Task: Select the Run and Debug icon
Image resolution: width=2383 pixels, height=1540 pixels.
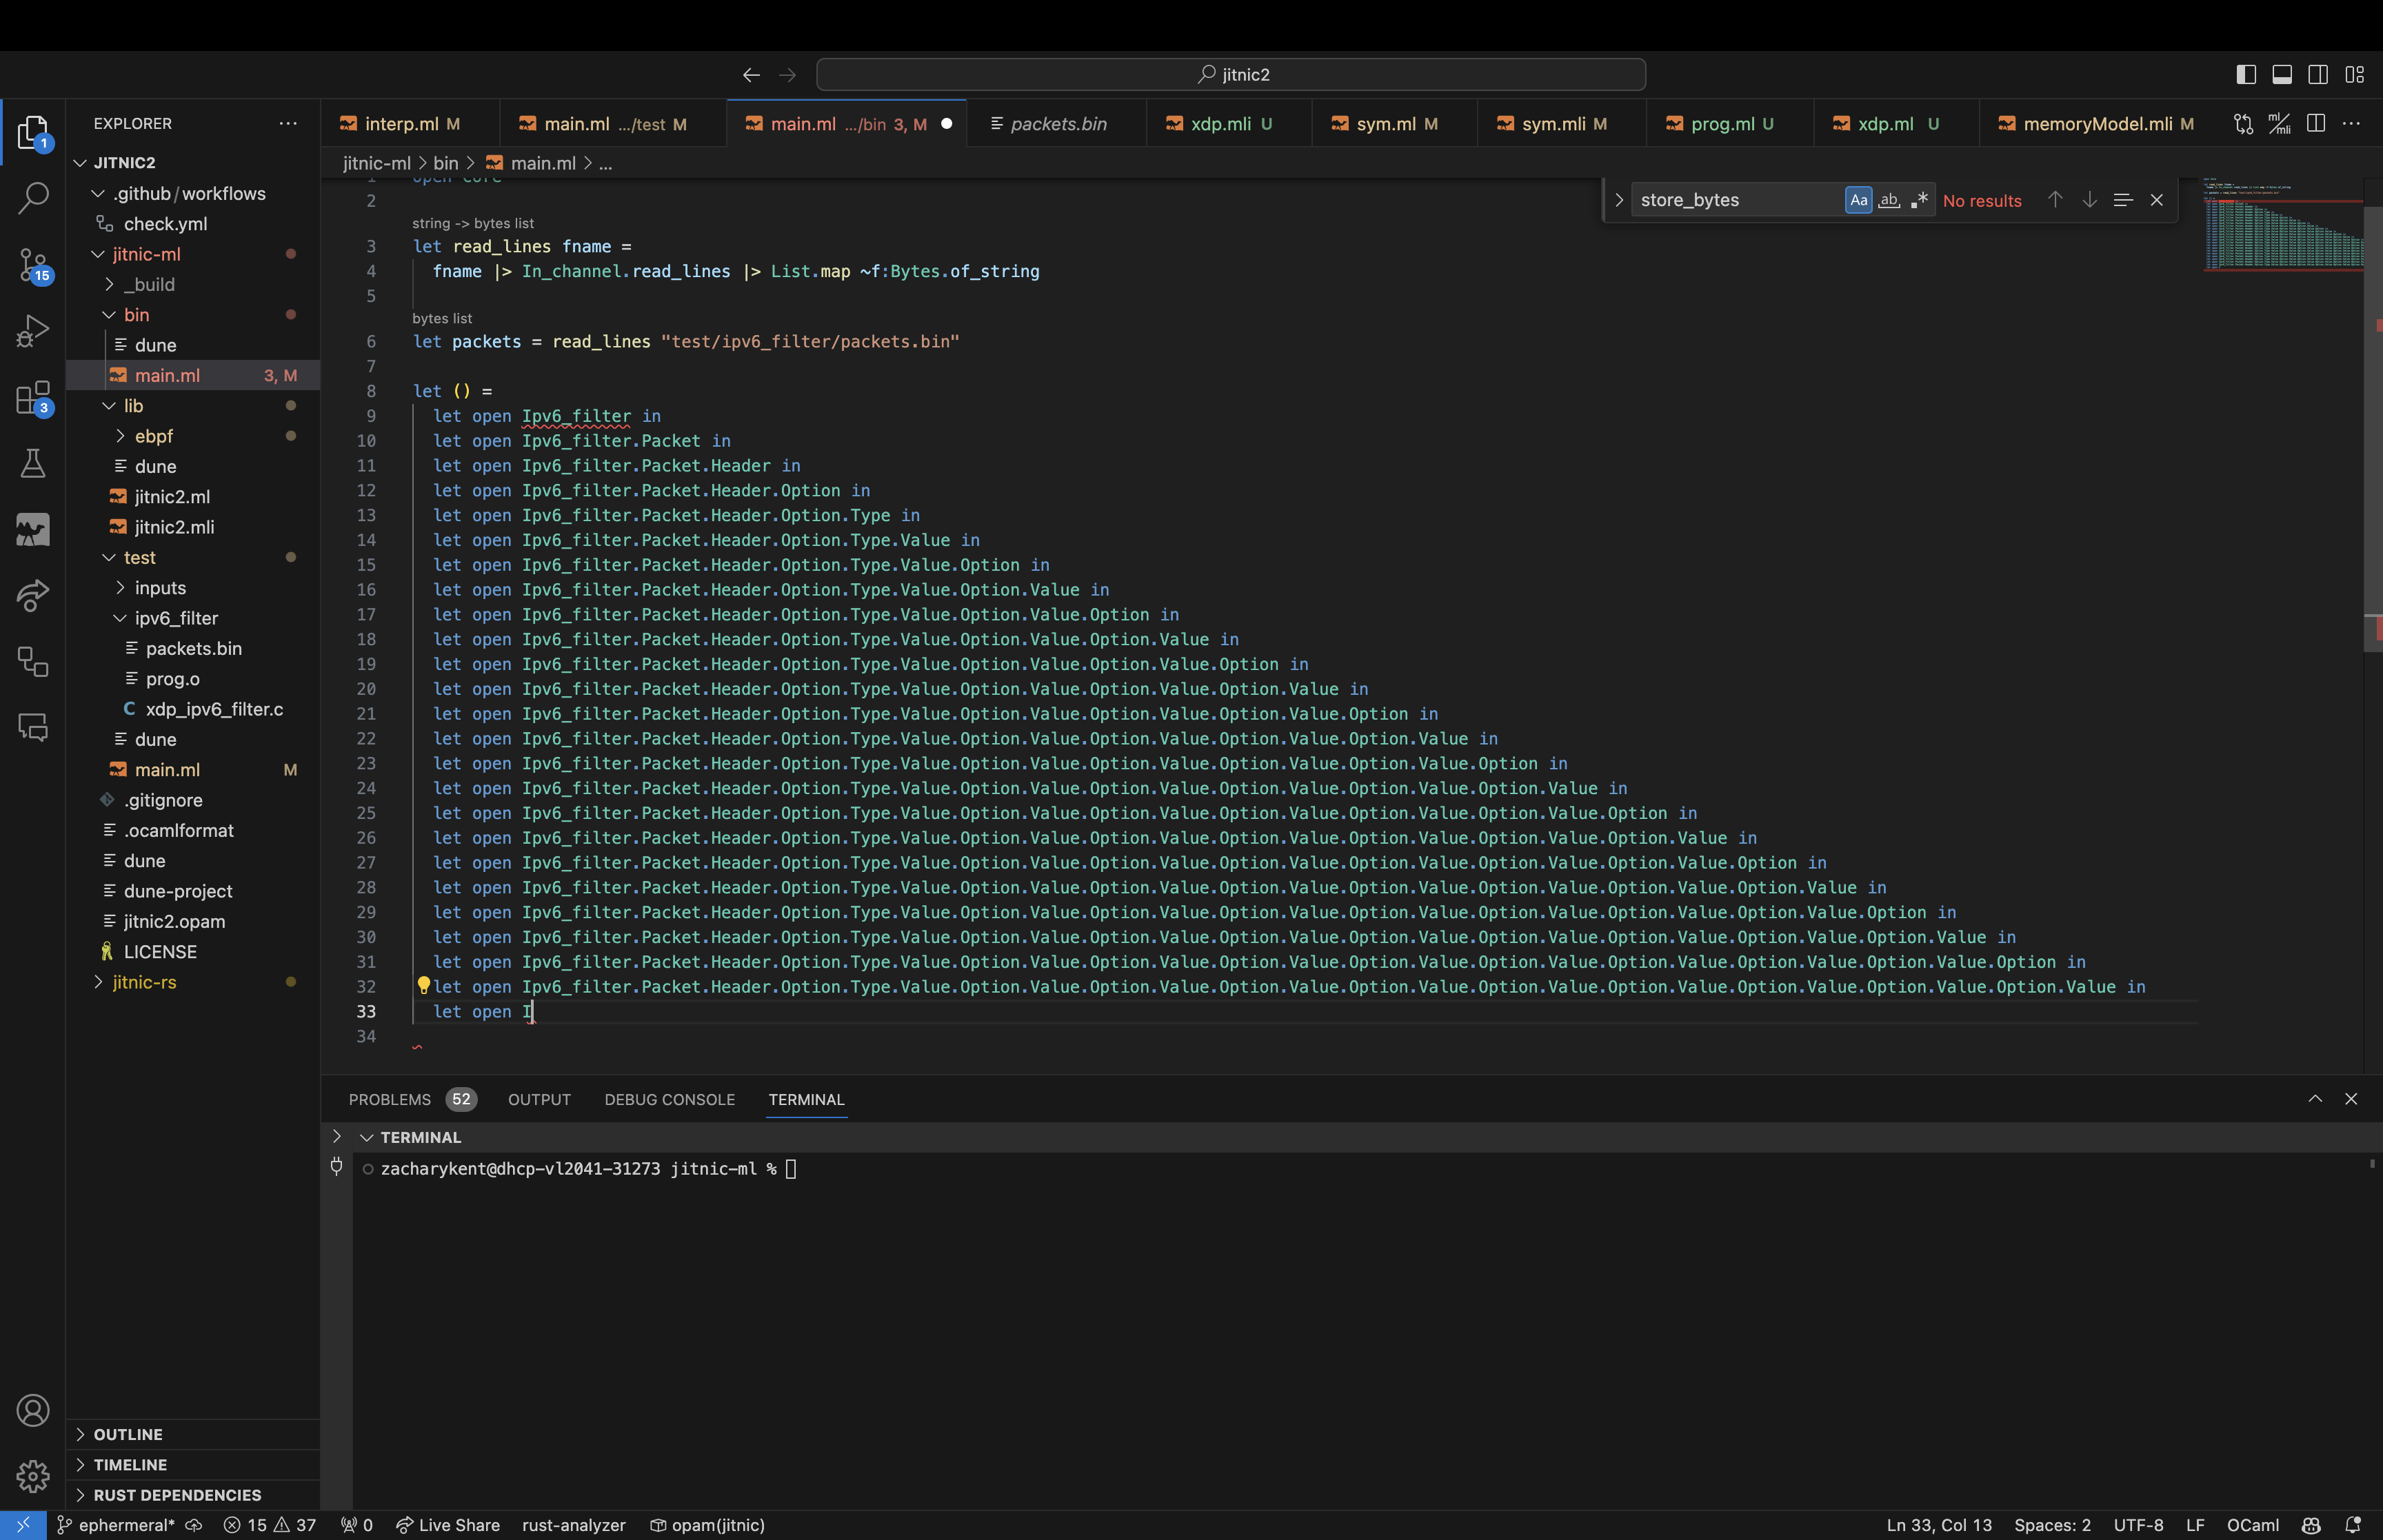Action: coord(33,331)
